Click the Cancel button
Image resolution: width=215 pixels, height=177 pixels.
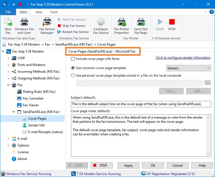[178, 166]
